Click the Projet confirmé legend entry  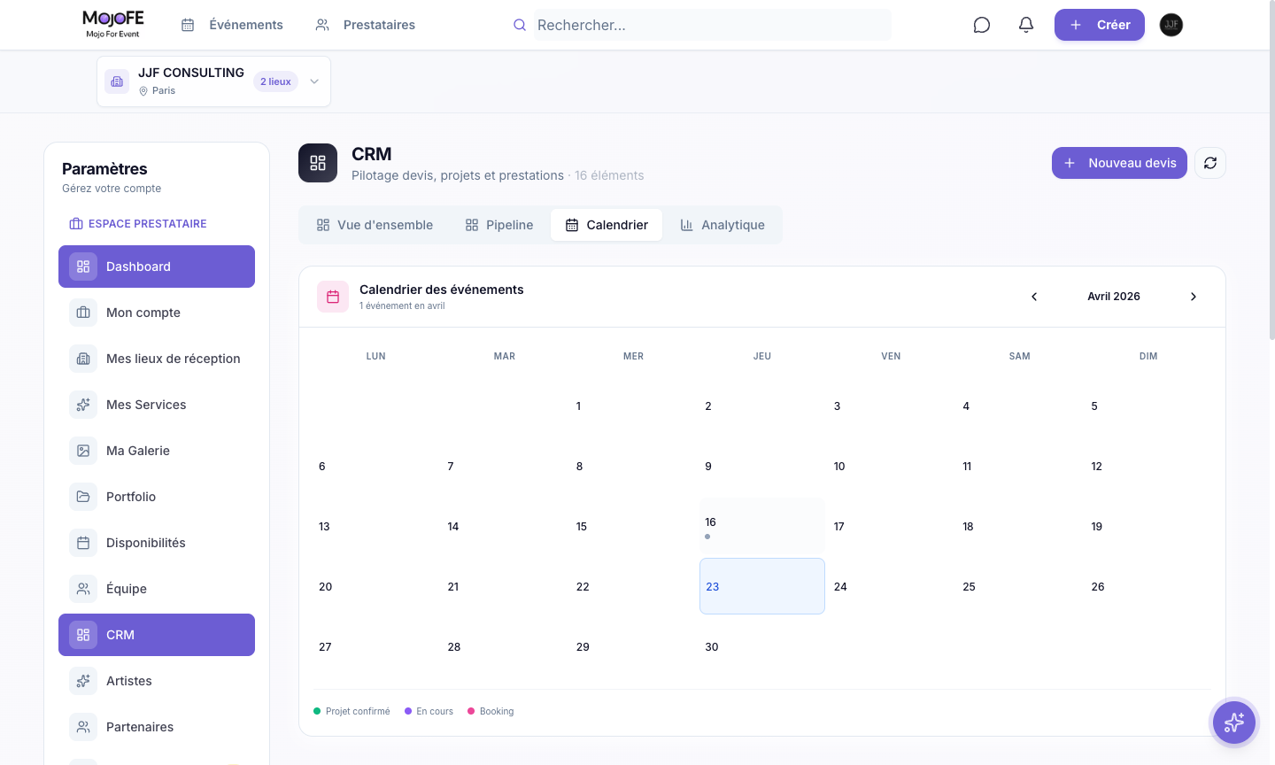tap(352, 711)
